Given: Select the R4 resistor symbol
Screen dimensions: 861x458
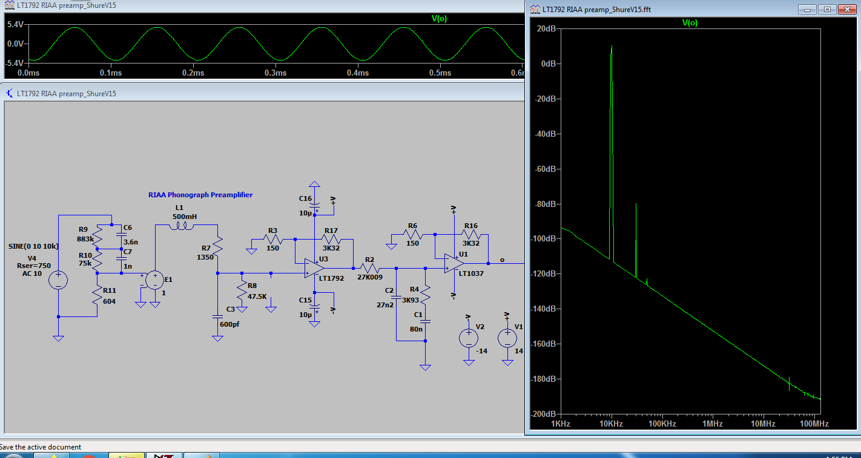Looking at the screenshot, I should (x=426, y=294).
